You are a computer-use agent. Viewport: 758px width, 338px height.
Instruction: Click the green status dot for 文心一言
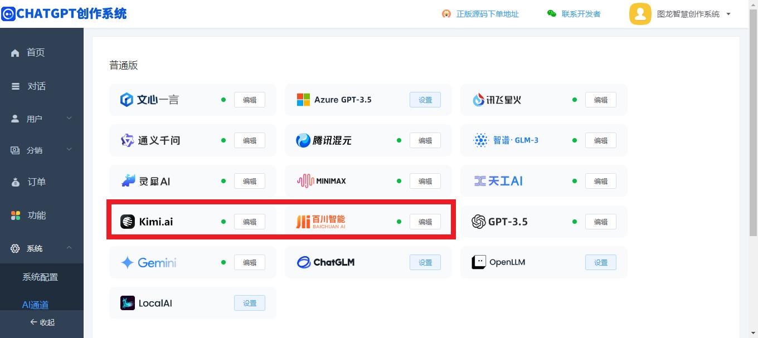pos(223,100)
